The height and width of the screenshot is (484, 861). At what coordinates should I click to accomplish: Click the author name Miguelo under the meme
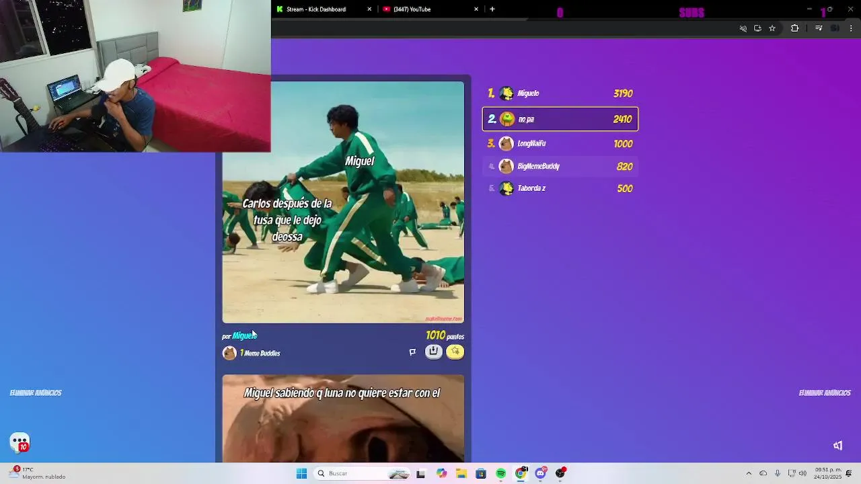click(244, 335)
